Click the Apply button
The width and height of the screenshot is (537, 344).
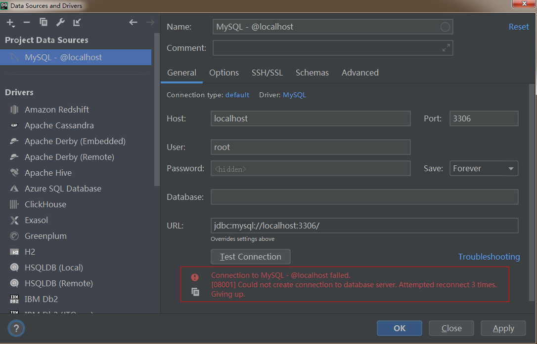pyautogui.click(x=503, y=328)
